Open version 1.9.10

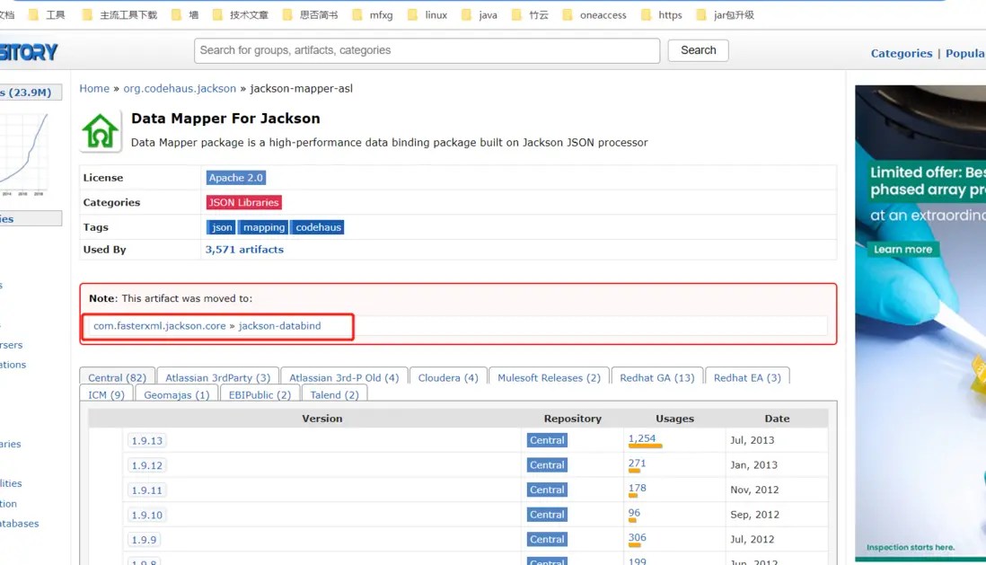pos(146,516)
